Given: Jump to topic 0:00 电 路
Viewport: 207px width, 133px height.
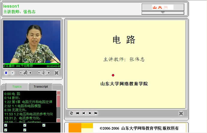Looking at the screenshot, I should (x=12, y=94).
